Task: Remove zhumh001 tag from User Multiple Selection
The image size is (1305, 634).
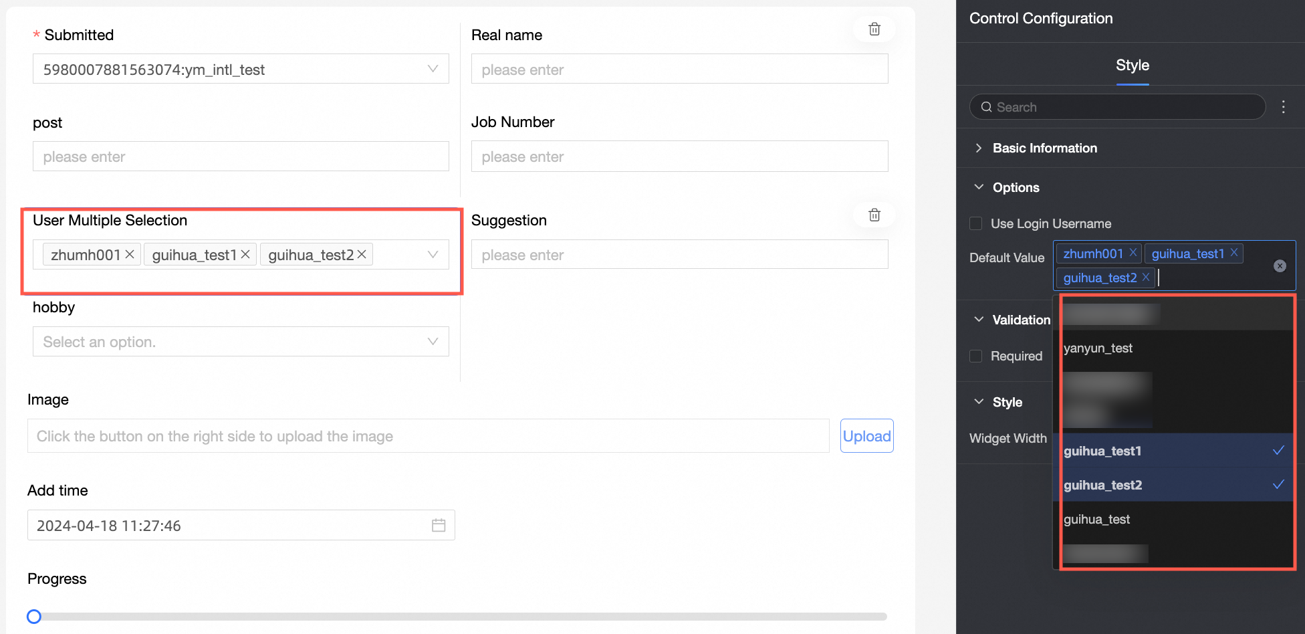Action: tap(130, 255)
